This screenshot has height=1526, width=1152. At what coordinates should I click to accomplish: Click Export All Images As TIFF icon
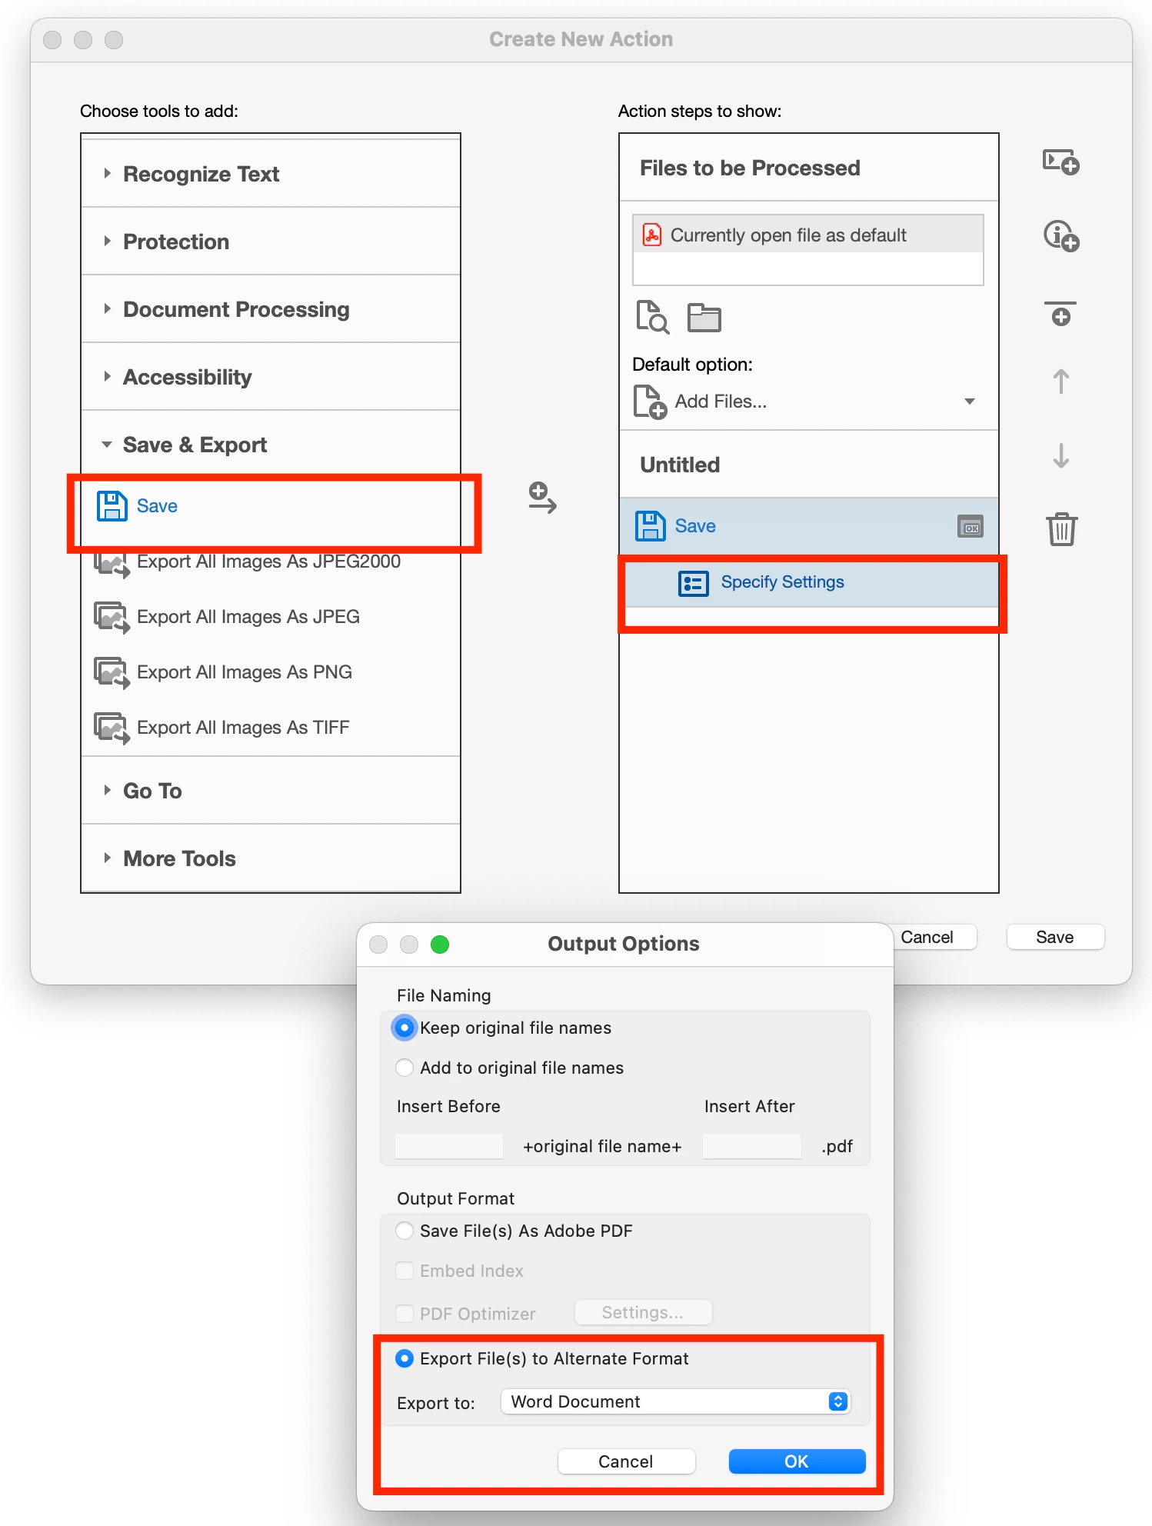pos(112,728)
